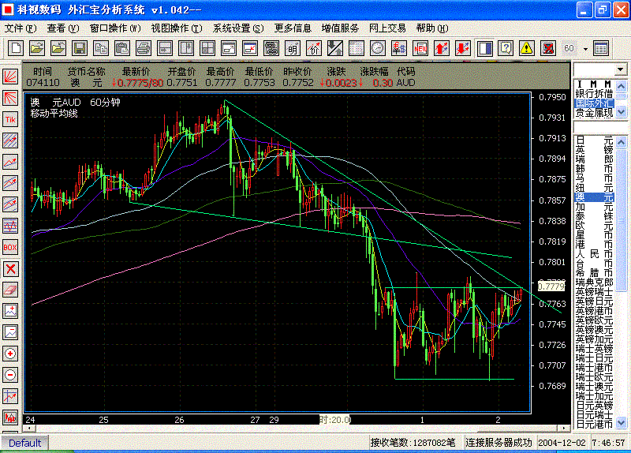
Task: Click the calendar table icon at toolbar end
Action: [x=601, y=48]
